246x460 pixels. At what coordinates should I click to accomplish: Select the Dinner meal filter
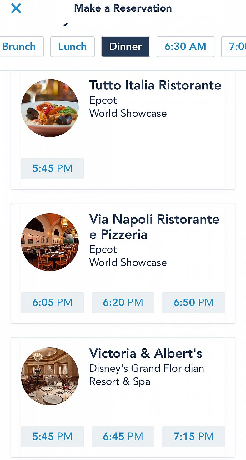[x=126, y=47]
